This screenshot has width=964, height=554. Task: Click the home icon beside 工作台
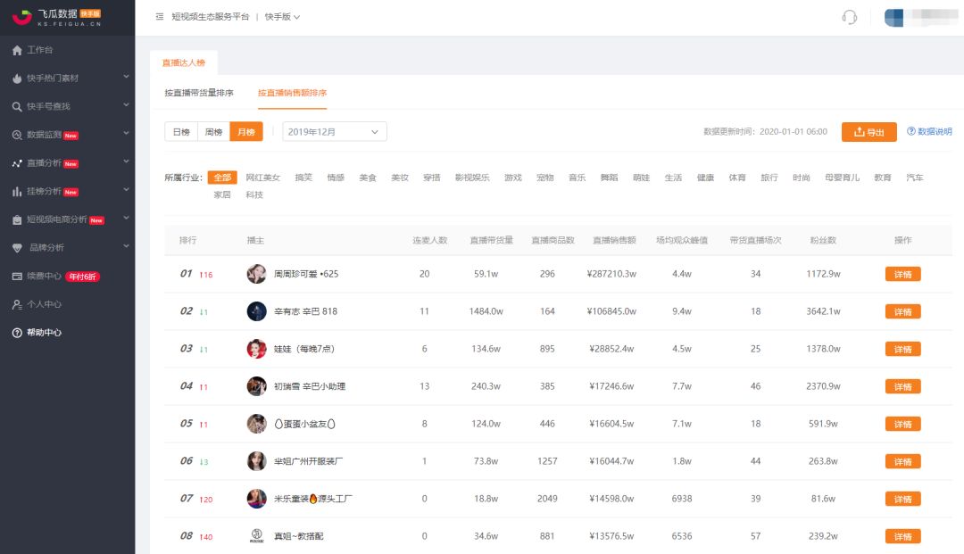coord(17,50)
